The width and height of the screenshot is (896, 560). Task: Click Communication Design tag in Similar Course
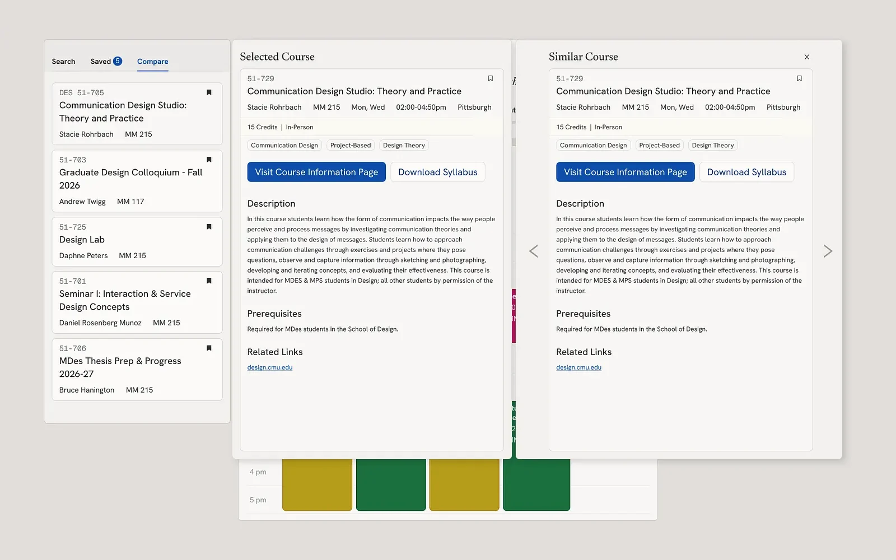593,145
